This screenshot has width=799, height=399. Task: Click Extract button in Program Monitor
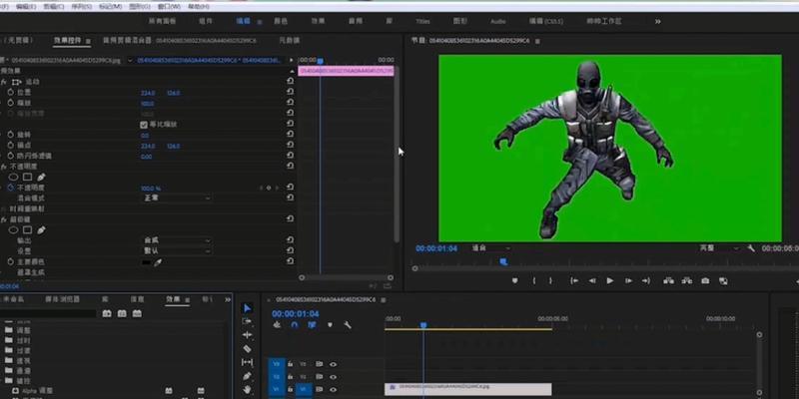687,280
